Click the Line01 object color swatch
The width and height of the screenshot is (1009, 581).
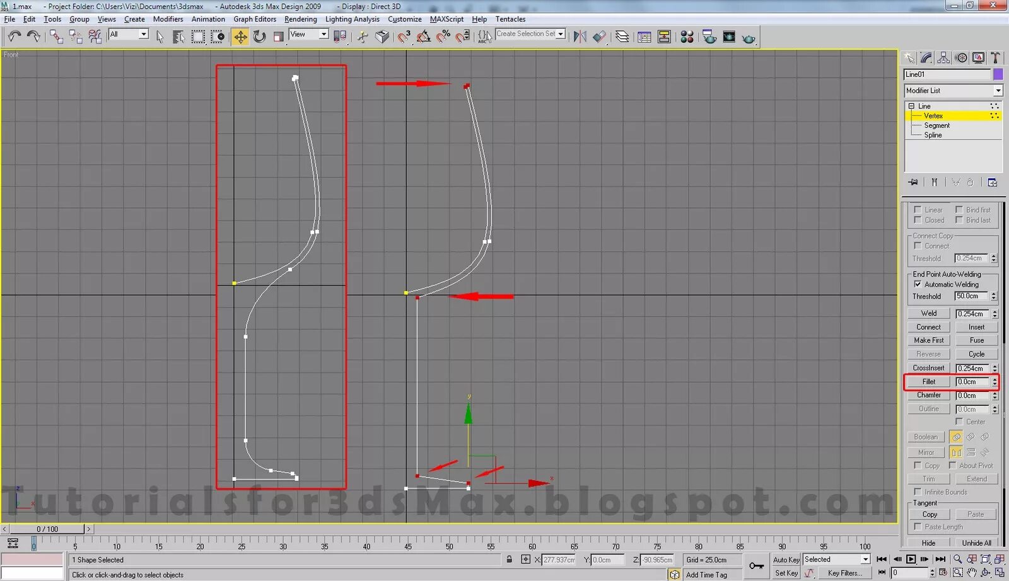[x=998, y=74]
